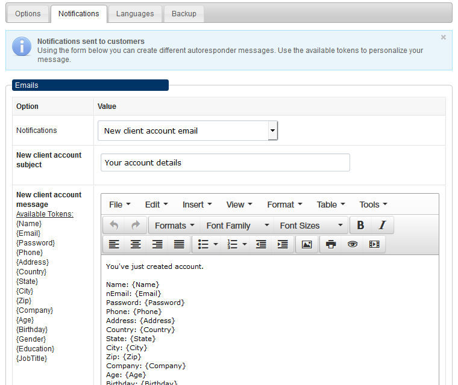Click the blue info icon

click(22, 46)
